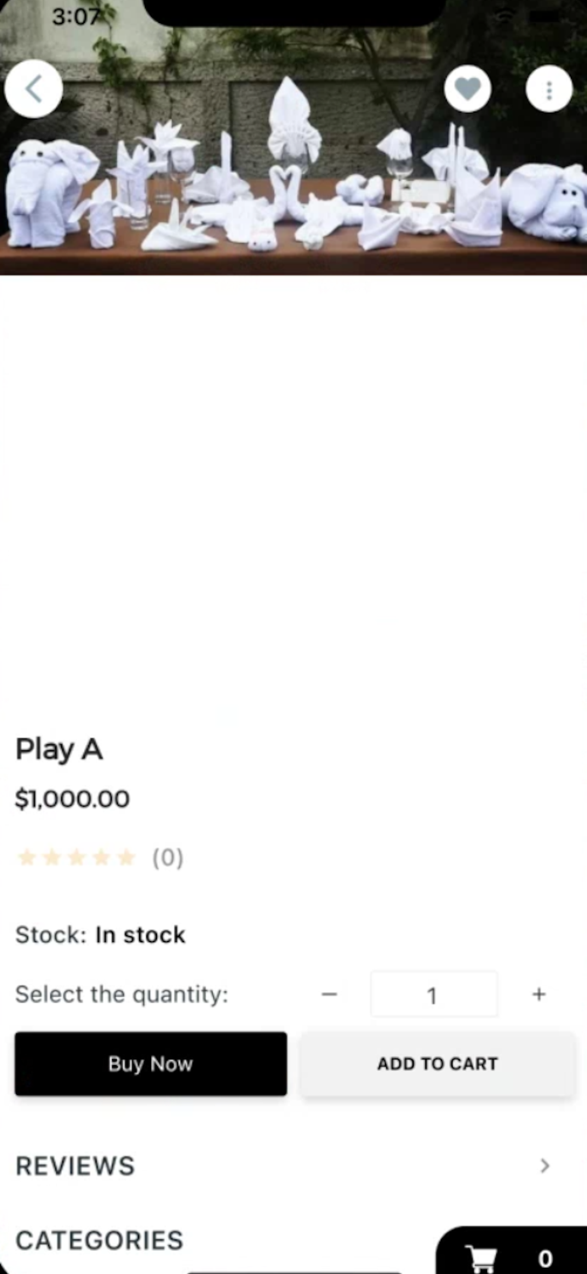Select a three-star rating
The image size is (587, 1274).
tap(76, 858)
